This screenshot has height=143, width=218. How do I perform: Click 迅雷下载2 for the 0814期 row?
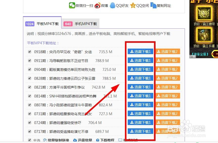168,96
